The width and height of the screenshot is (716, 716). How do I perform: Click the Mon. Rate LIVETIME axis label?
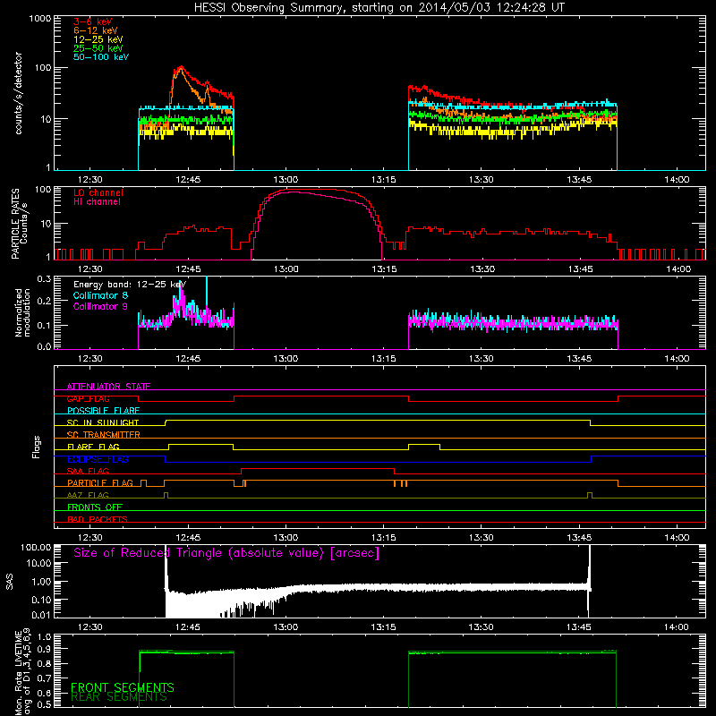tap(22, 671)
